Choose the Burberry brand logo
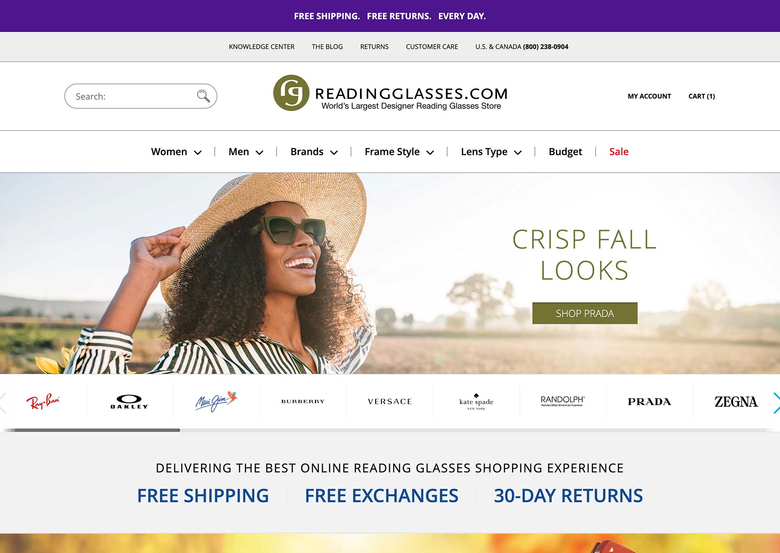 coord(303,401)
